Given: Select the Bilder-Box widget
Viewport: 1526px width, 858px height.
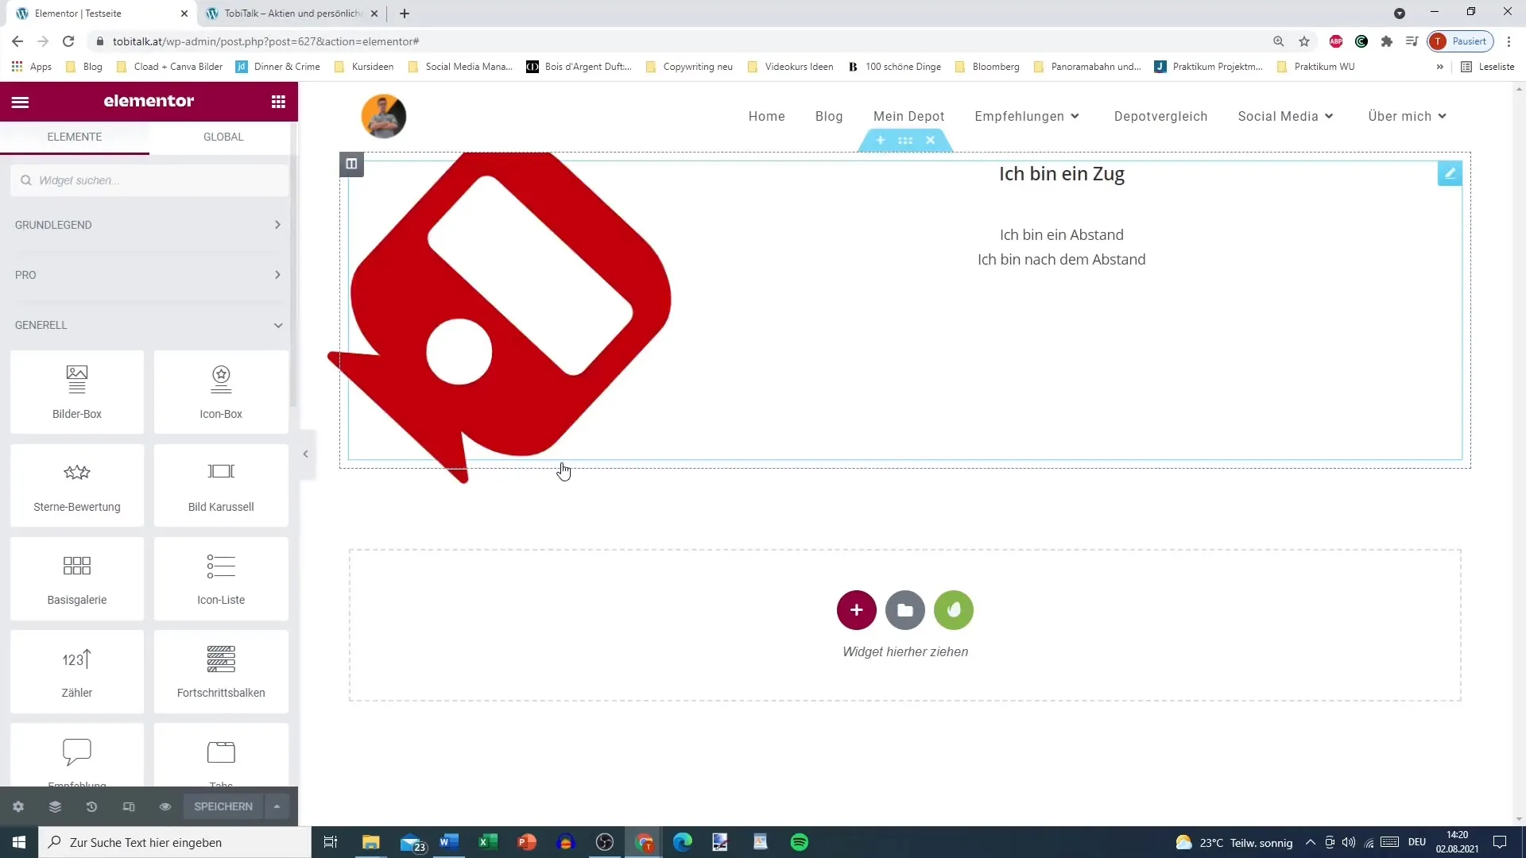Looking at the screenshot, I should [77, 392].
